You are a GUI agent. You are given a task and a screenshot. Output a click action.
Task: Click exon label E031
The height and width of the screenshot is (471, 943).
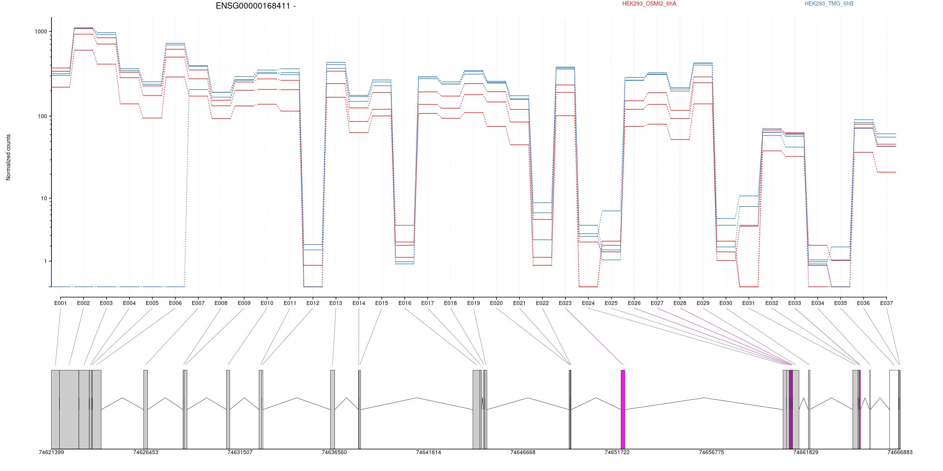click(x=749, y=303)
